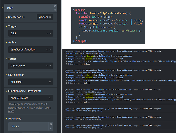Open dynamic data for handleFlipCard field
The height and width of the screenshot is (133, 176).
[50, 98]
